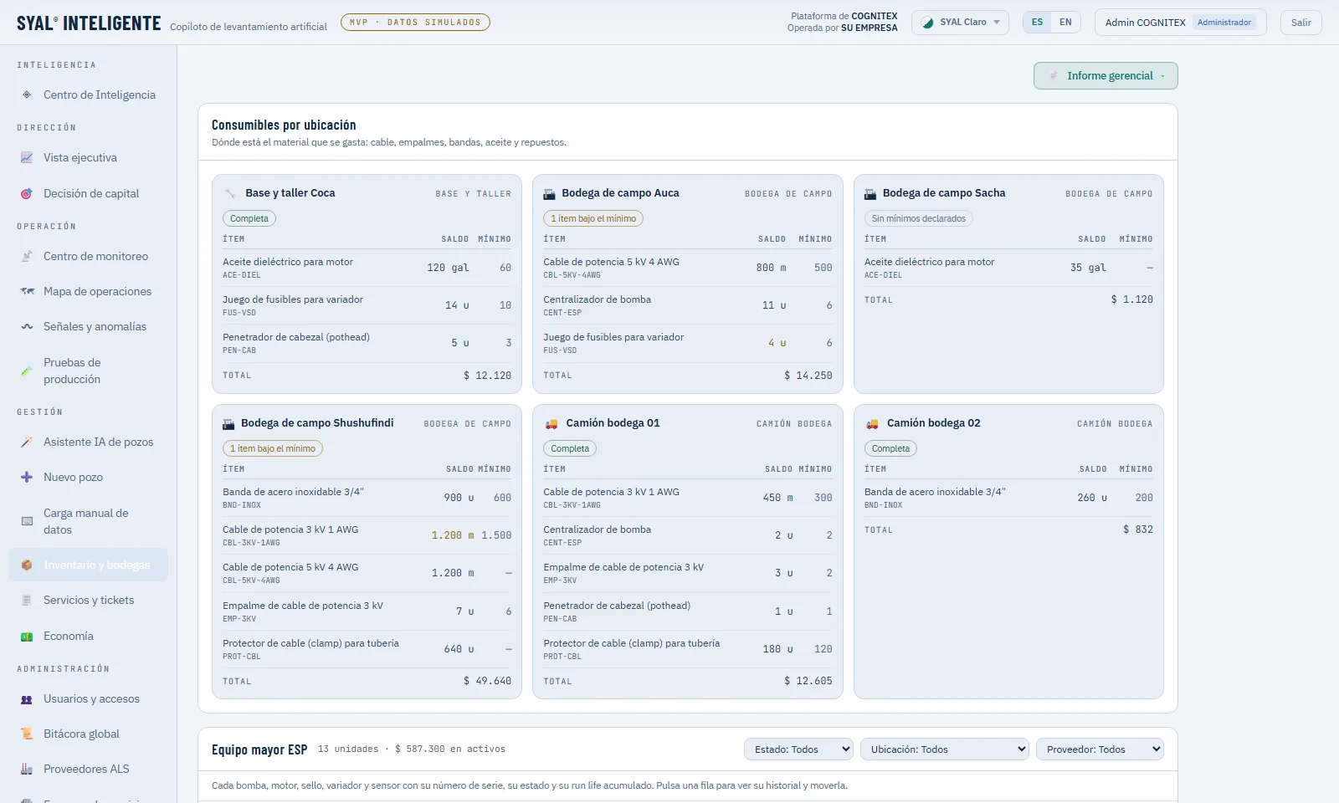Open Asistente IA de pozos wand icon

[x=27, y=442]
